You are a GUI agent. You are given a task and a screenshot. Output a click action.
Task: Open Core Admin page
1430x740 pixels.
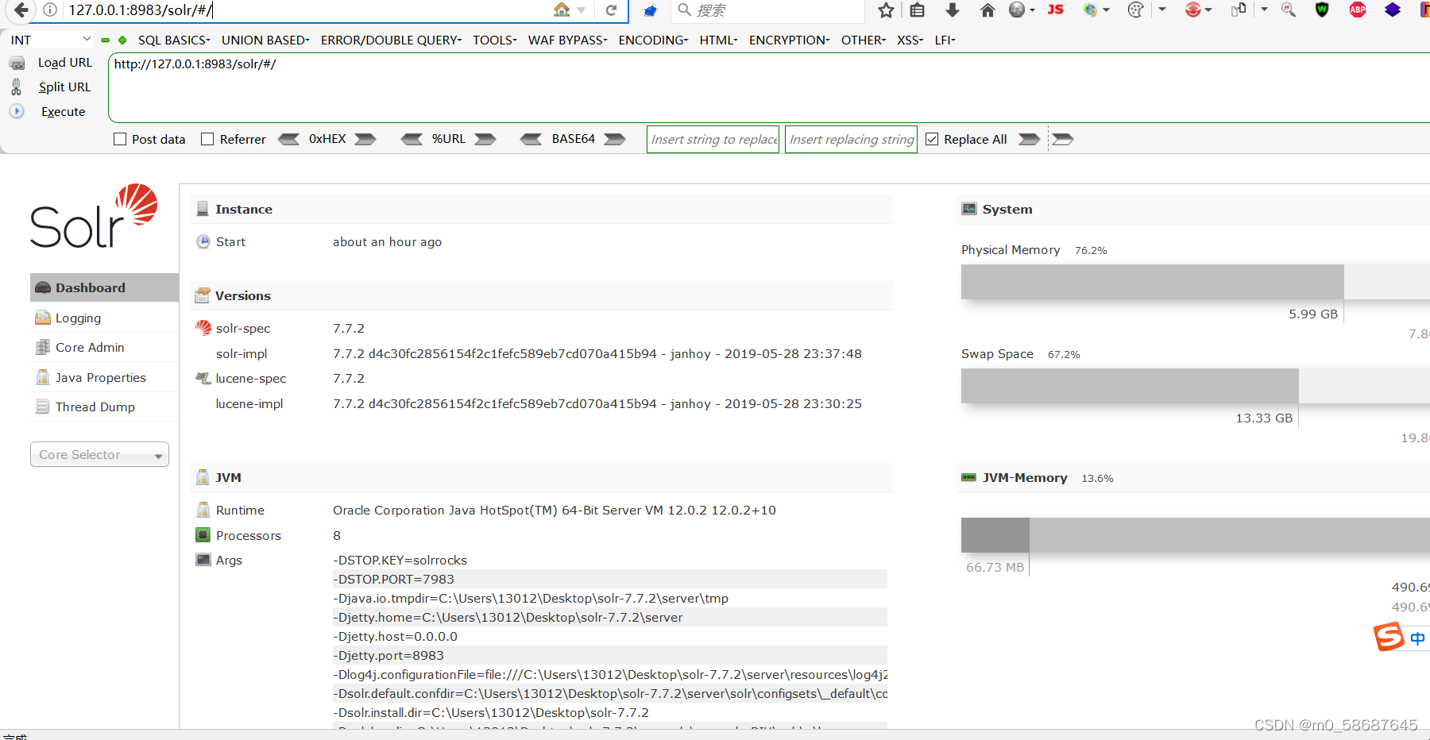(104, 347)
